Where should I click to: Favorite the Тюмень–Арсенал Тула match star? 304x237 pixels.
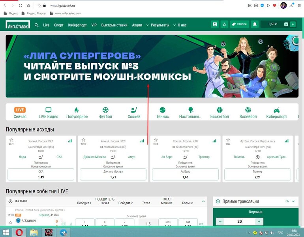(228, 140)
